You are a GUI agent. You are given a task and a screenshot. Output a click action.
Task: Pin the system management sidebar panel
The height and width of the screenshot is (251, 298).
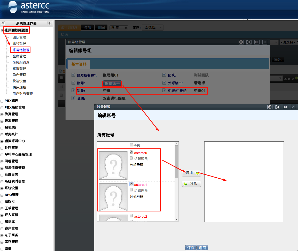[49, 23]
